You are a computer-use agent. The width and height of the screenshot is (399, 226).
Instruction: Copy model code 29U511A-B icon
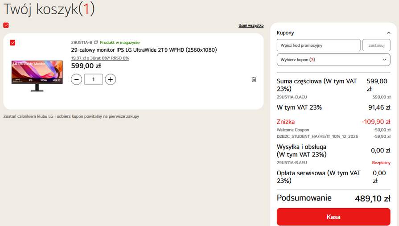[96, 42]
